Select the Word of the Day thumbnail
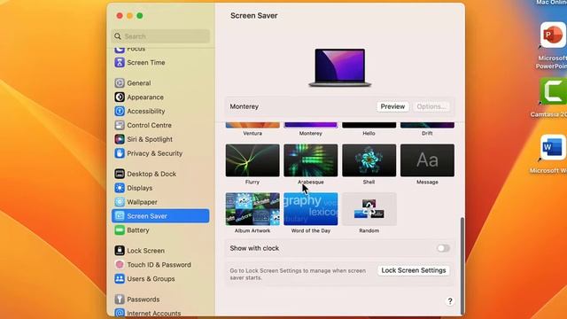 click(311, 209)
